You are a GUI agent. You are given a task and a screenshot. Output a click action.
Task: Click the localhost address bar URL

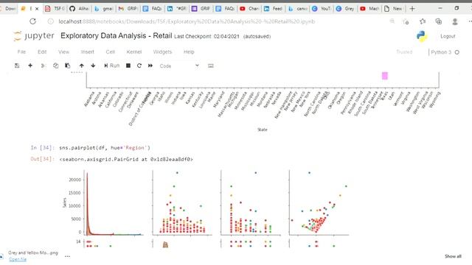click(187, 21)
